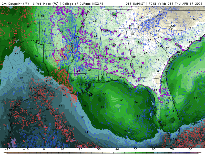Image resolution: width=205 pixels, height=154 pixels.
Task: Click the "Lifted Index (°C)" header label
Action: click(x=46, y=4)
